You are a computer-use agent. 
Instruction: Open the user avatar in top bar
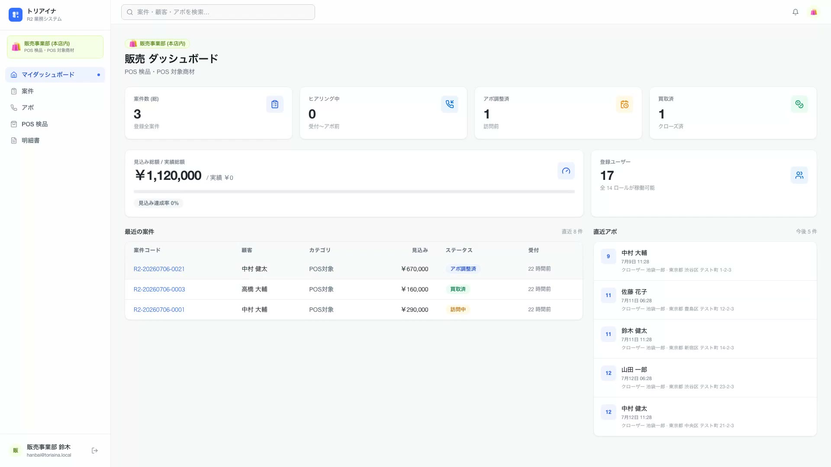click(x=814, y=12)
